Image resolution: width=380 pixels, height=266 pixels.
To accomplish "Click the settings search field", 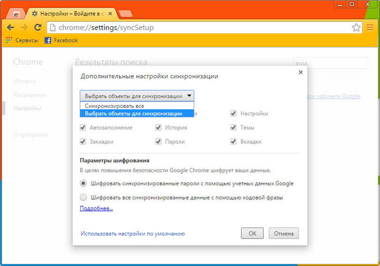I will pyautogui.click(x=331, y=63).
